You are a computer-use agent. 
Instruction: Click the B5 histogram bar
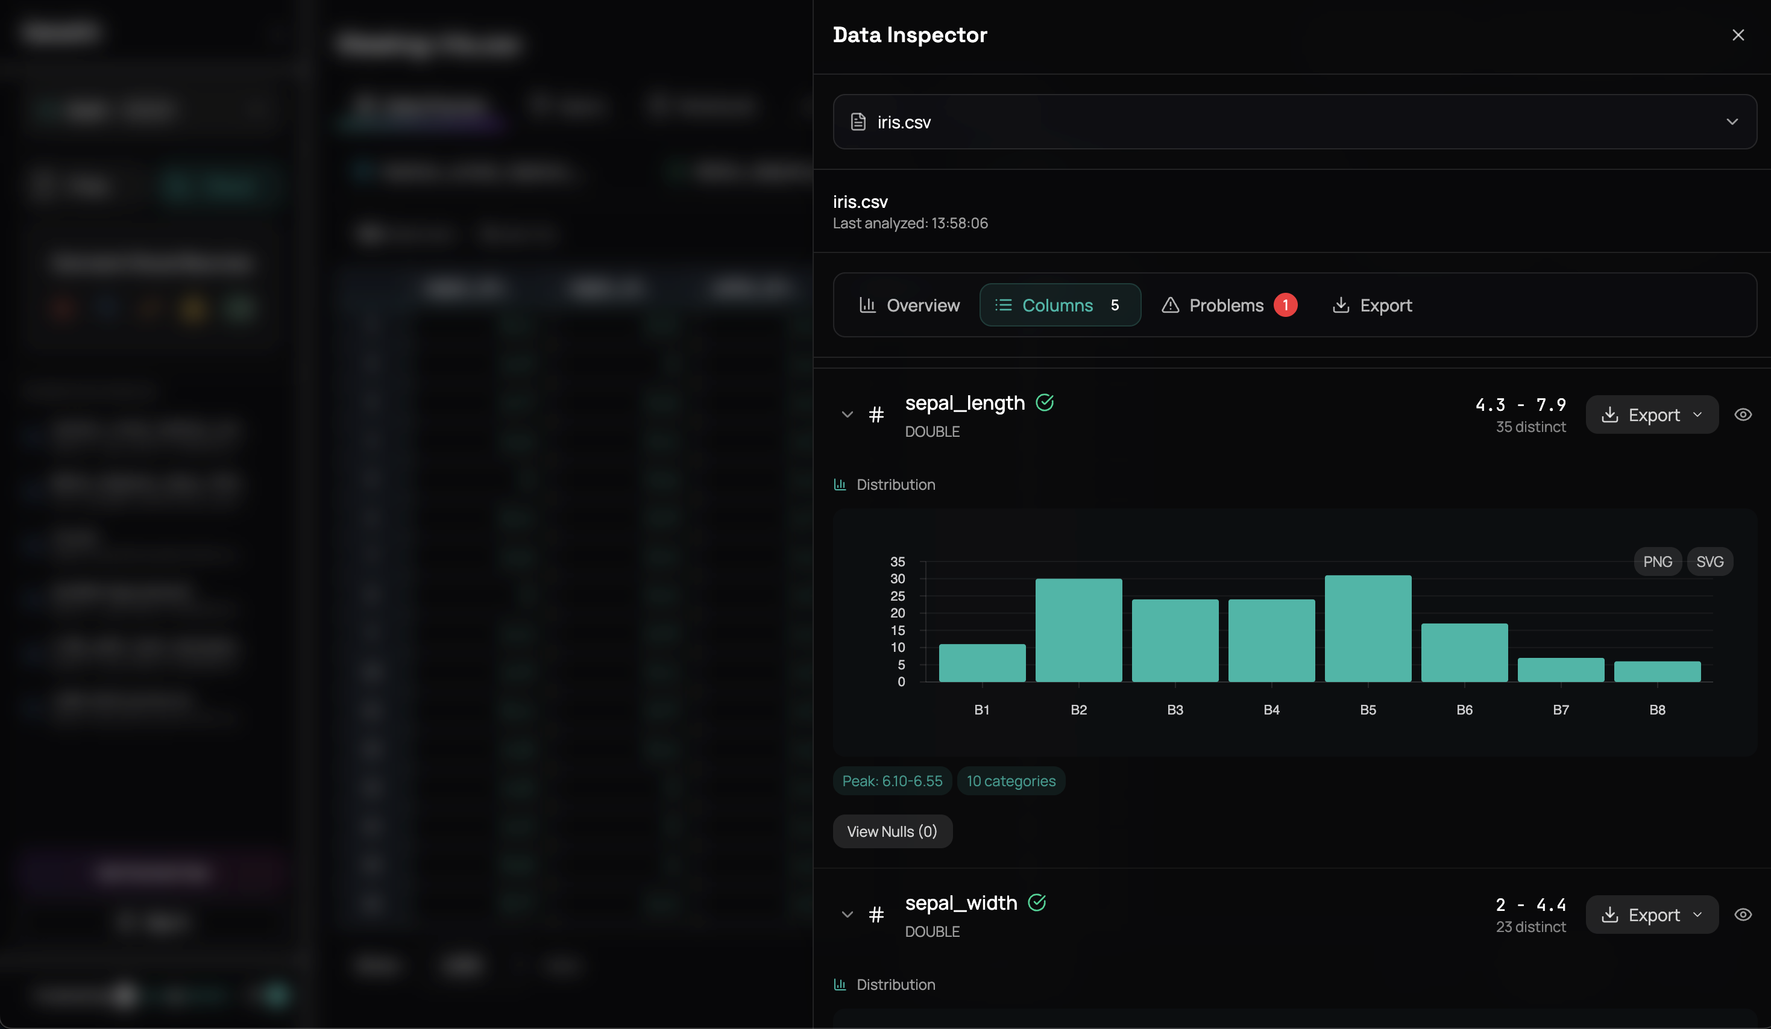(1367, 628)
